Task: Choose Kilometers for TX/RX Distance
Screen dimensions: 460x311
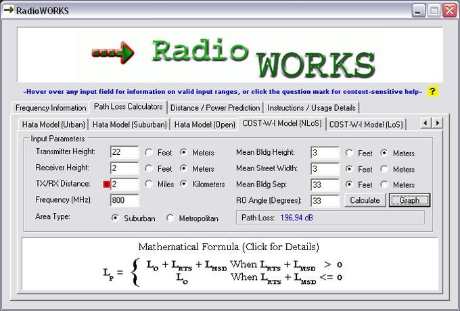Action: (202, 184)
